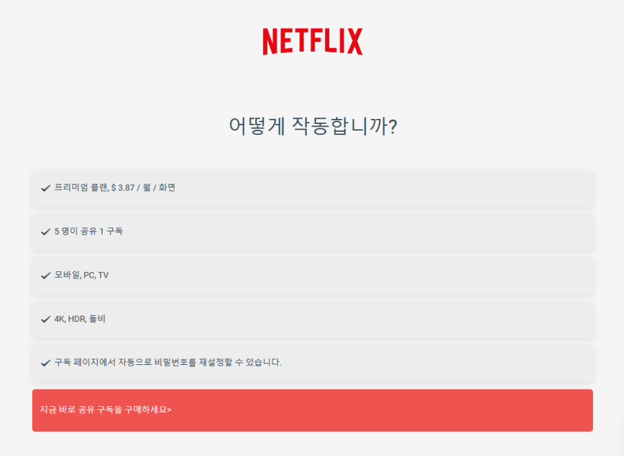Select the '4K, HDR, 돌비' text
The height and width of the screenshot is (456, 624).
(x=79, y=318)
